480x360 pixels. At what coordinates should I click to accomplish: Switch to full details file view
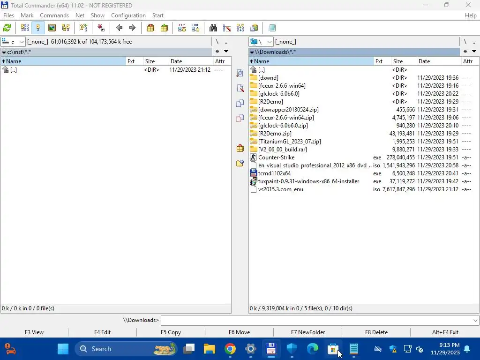38,28
